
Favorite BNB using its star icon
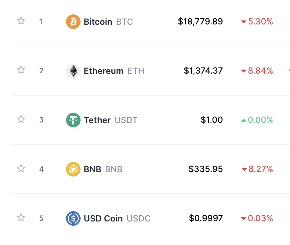(21, 168)
